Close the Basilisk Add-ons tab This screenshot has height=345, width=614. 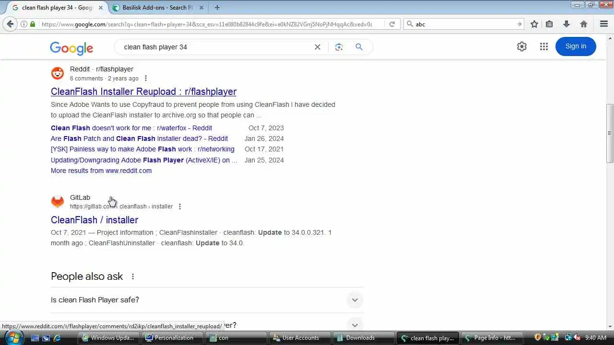point(201,8)
